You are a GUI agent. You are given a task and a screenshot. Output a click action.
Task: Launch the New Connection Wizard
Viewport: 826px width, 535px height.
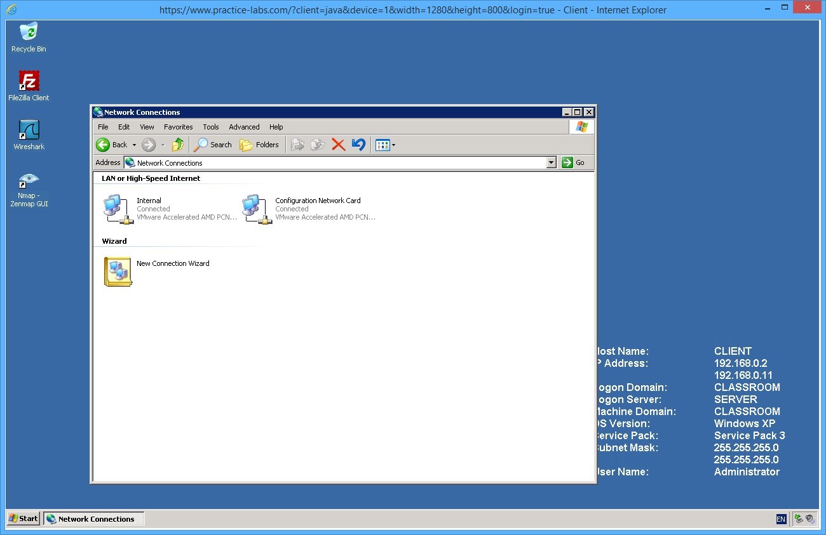[118, 272]
